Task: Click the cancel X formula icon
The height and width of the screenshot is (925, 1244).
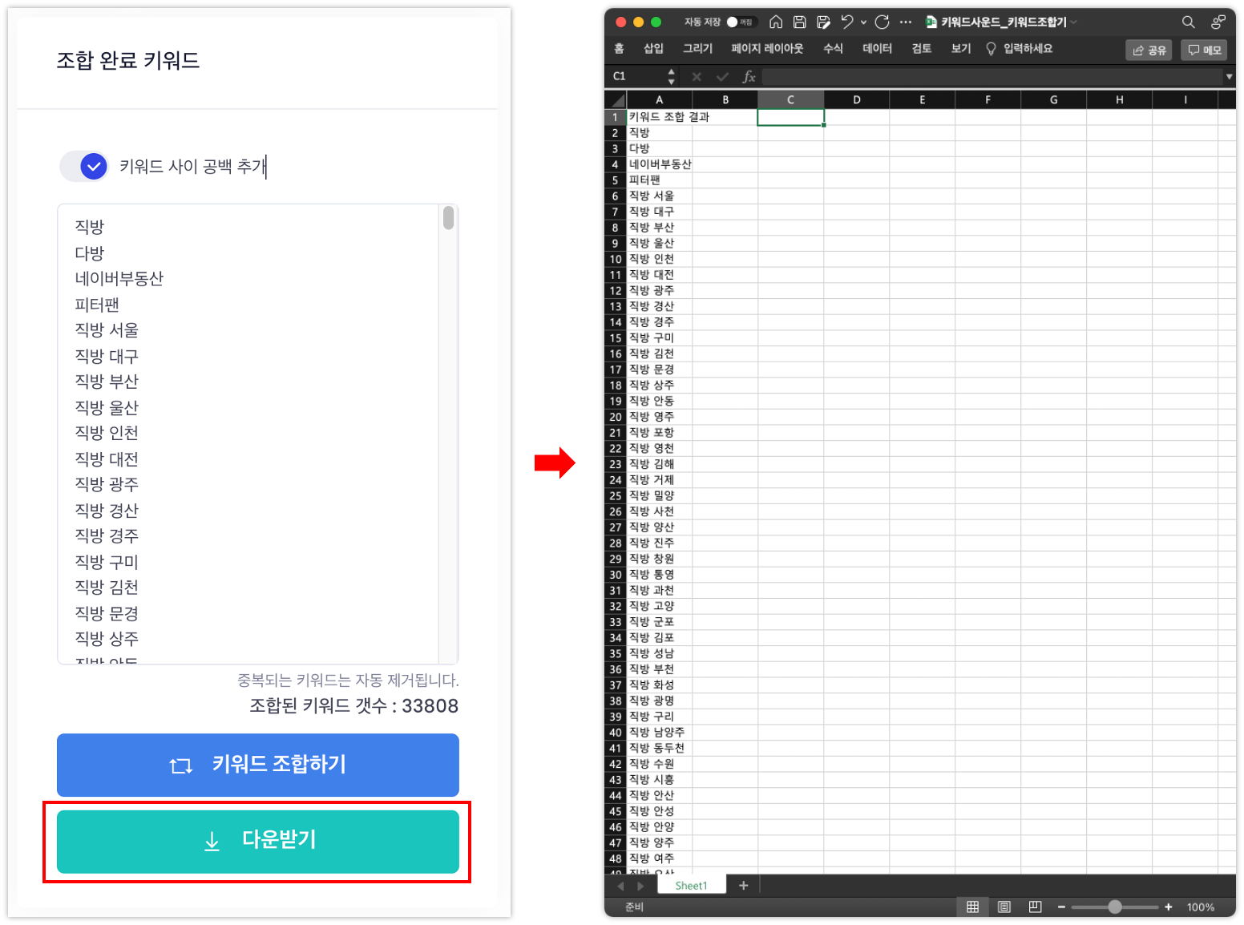Action: pos(697,76)
